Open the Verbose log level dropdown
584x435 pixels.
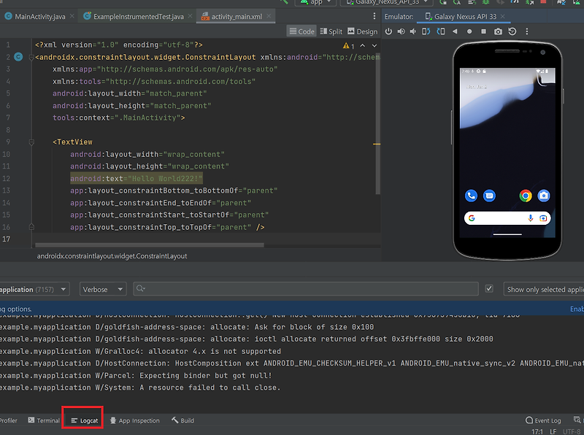103,289
